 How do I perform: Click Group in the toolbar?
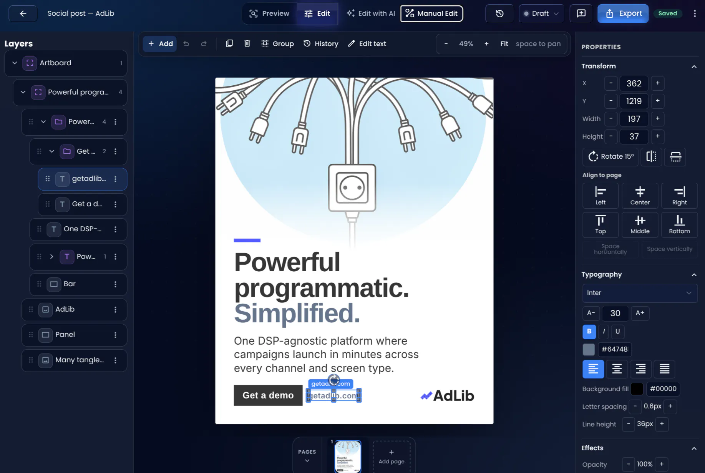pyautogui.click(x=278, y=44)
